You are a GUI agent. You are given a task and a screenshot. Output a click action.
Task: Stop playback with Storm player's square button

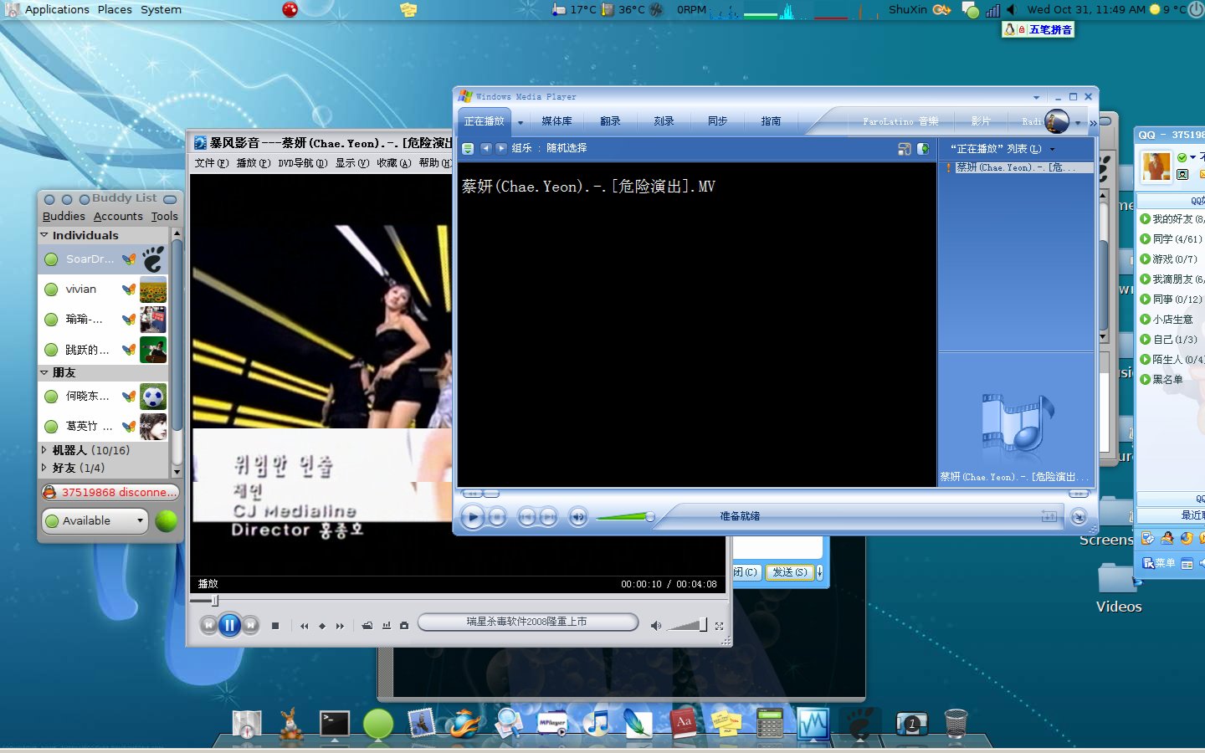275,626
